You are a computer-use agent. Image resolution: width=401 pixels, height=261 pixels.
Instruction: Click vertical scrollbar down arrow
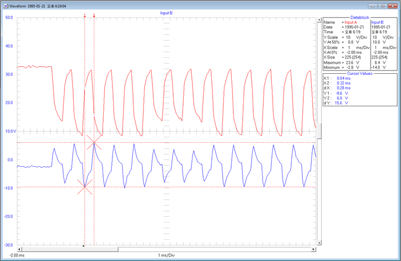[x=319, y=243]
